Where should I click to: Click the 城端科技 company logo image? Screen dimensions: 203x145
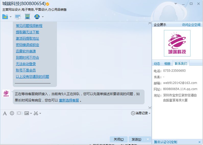tap(177, 43)
